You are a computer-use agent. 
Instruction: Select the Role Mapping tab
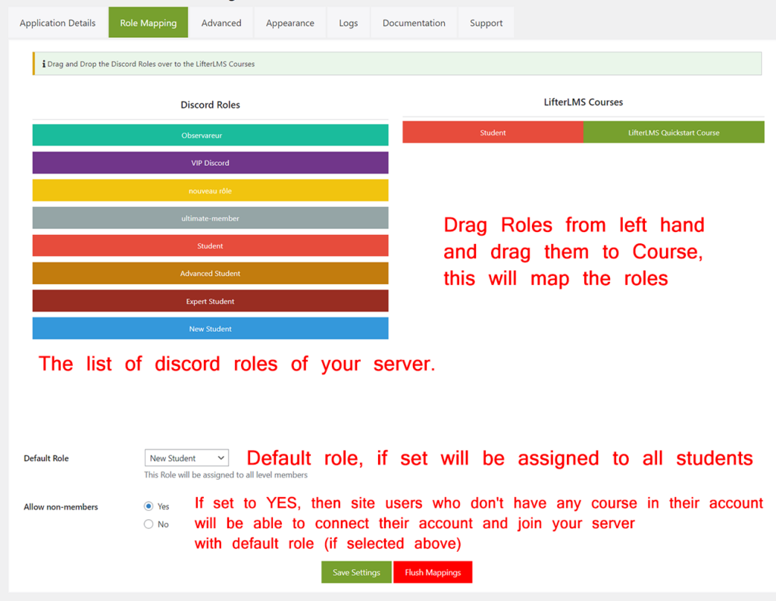click(148, 23)
